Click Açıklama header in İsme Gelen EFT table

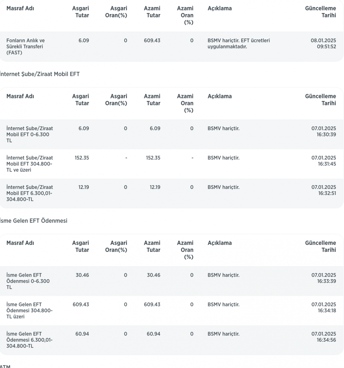pos(220,243)
